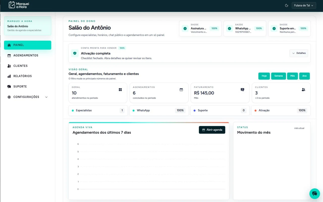
Task: Open Agendamentos from the sidebar
Action: [28, 55]
